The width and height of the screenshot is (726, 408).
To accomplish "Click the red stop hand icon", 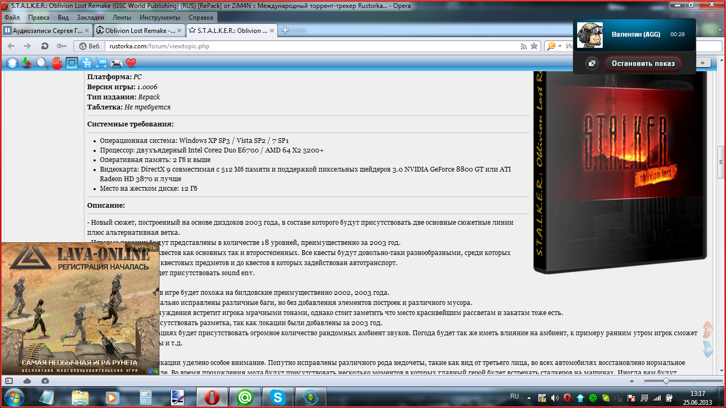I will click(x=57, y=63).
